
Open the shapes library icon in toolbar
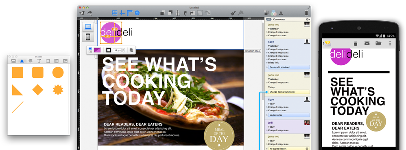click(x=266, y=13)
